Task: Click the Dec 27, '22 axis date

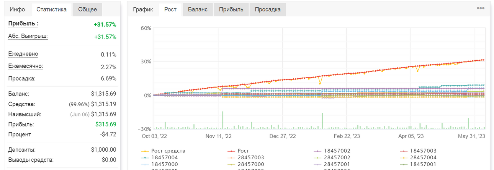Action: 283,136
